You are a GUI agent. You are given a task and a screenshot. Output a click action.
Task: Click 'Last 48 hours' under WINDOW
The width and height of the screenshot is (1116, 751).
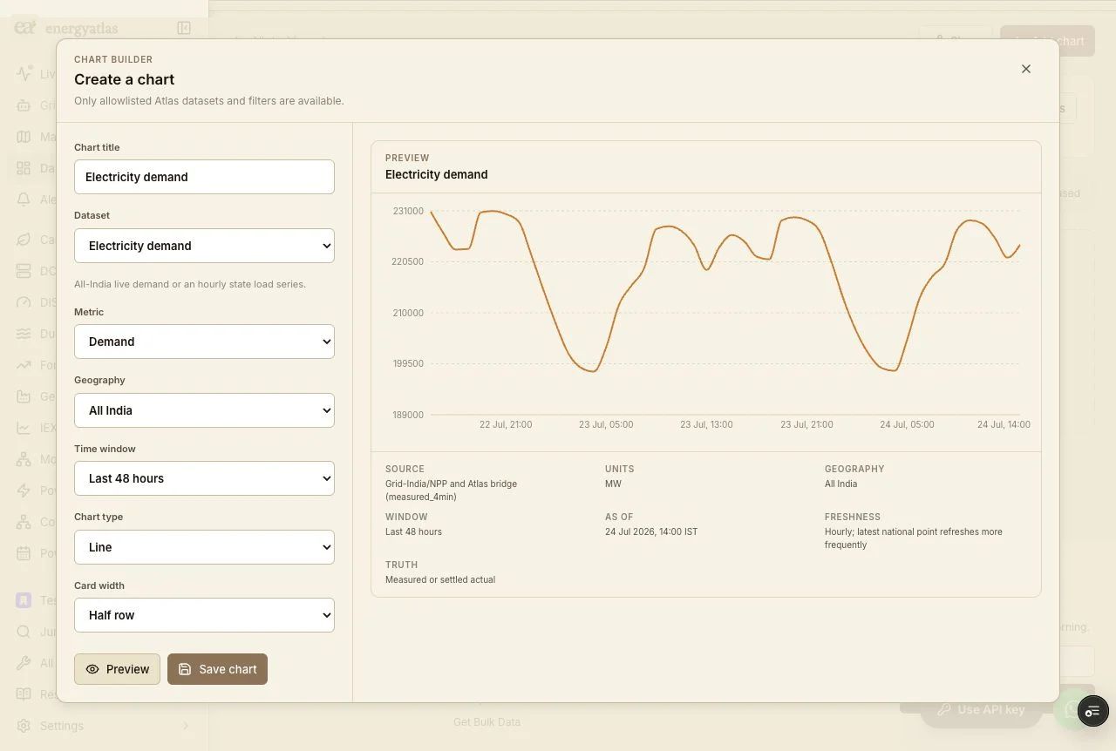[413, 531]
